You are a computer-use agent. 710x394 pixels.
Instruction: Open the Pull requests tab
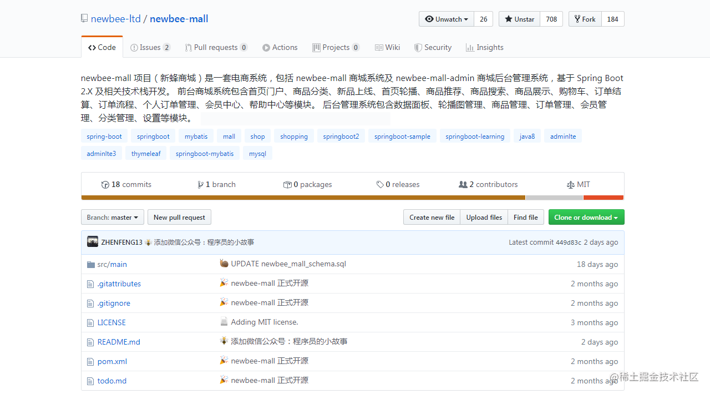tap(216, 47)
